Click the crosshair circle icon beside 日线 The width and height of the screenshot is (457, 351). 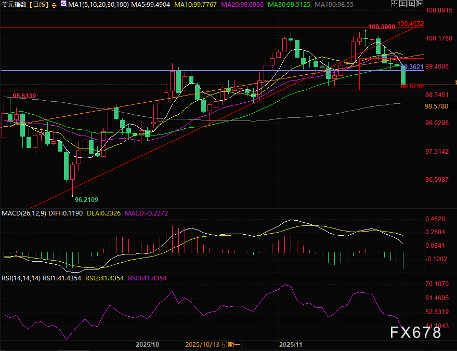coord(54,5)
